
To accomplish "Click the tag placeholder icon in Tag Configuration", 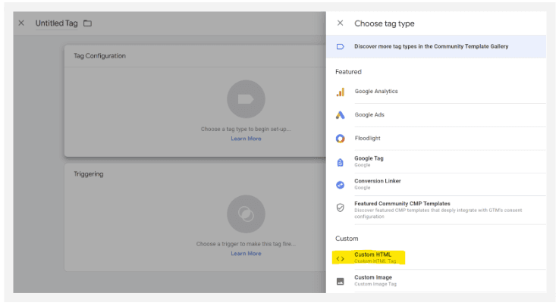I will click(x=246, y=99).
